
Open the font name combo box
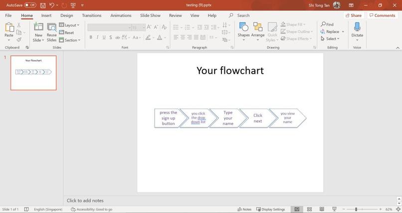109,27
